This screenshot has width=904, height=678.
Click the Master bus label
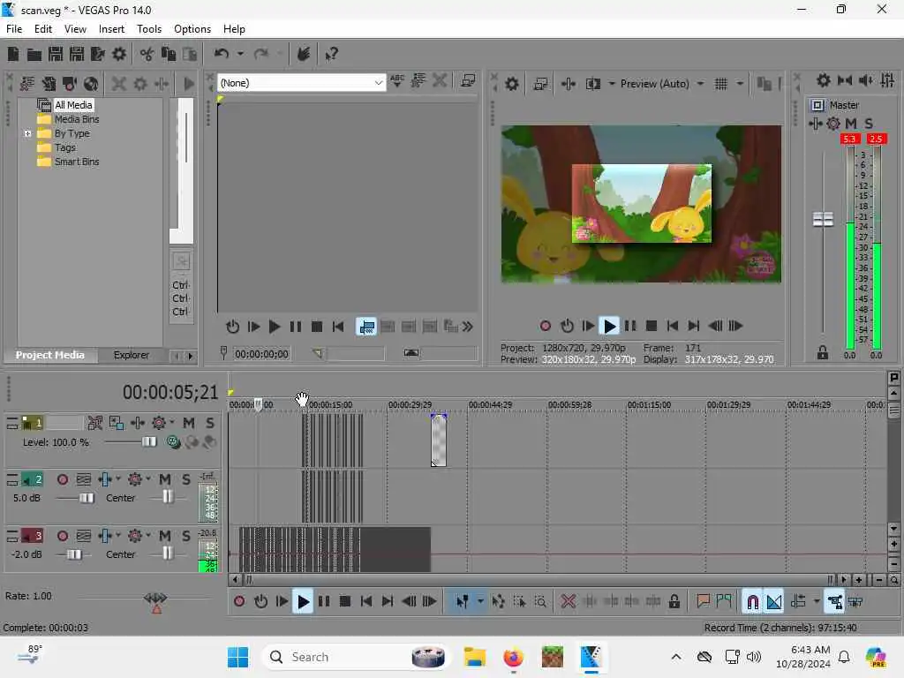coord(844,105)
